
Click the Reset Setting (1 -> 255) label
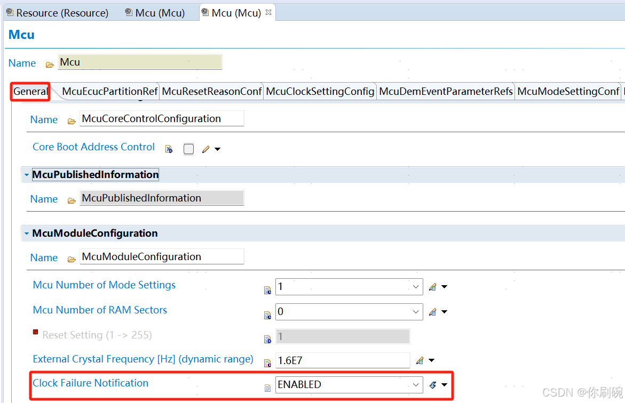[x=97, y=335]
